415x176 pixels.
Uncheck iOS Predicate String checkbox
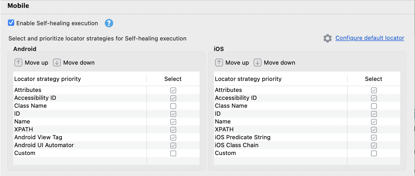374,138
